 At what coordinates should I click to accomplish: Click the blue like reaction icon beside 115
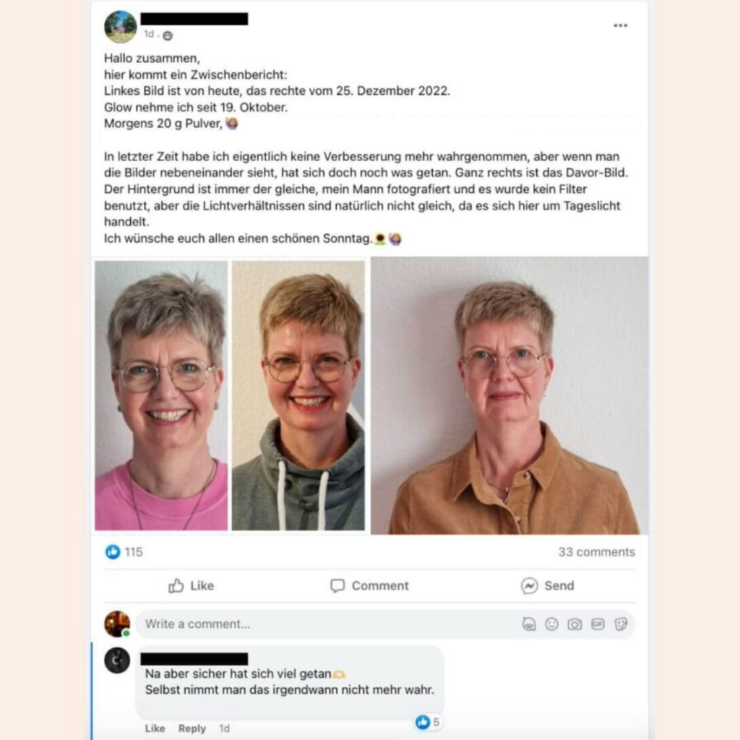click(113, 551)
